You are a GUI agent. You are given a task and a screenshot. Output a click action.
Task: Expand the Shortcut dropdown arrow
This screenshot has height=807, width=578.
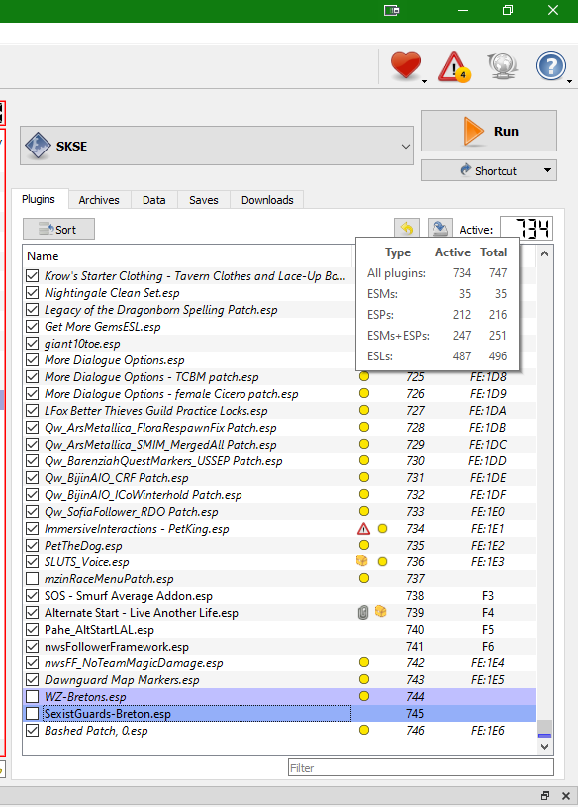pyautogui.click(x=547, y=170)
